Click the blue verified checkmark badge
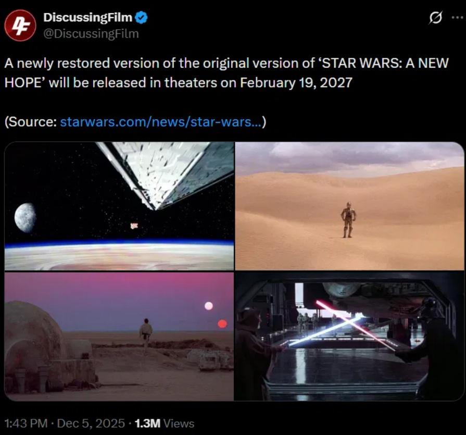The height and width of the screenshot is (435, 466). [x=141, y=18]
